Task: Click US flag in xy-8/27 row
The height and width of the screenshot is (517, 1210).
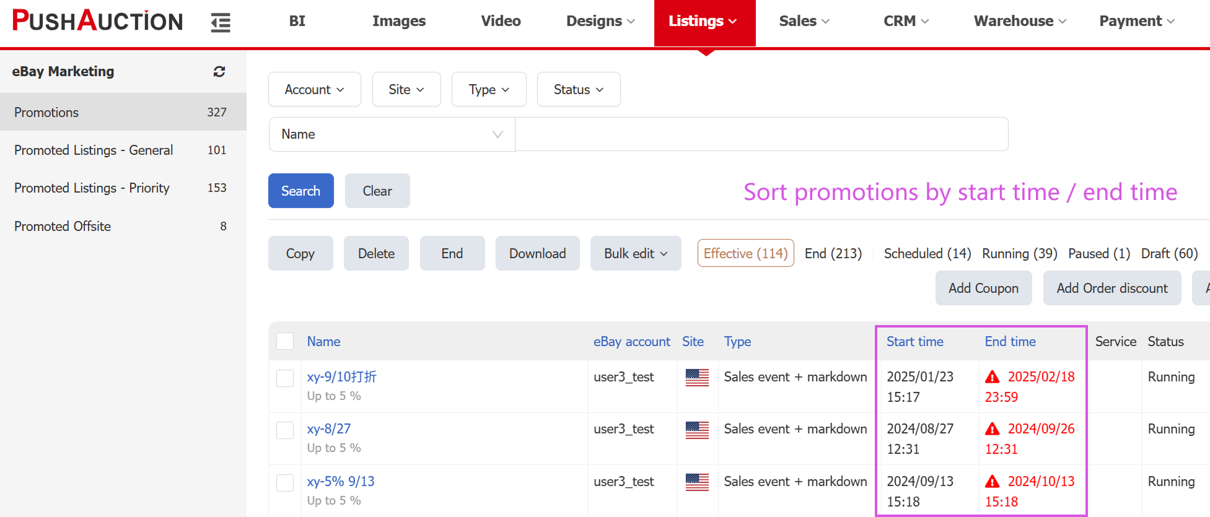Action: click(697, 430)
